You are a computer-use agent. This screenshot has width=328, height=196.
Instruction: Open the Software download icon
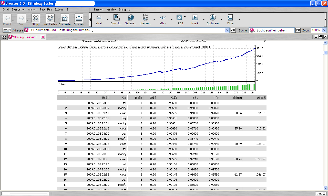coord(212,18)
